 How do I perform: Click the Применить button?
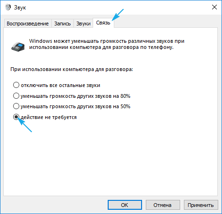click(x=201, y=205)
